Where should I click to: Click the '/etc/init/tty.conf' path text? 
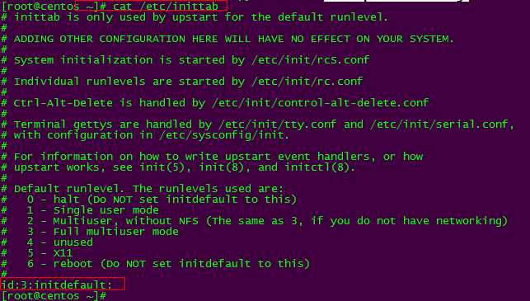point(277,125)
